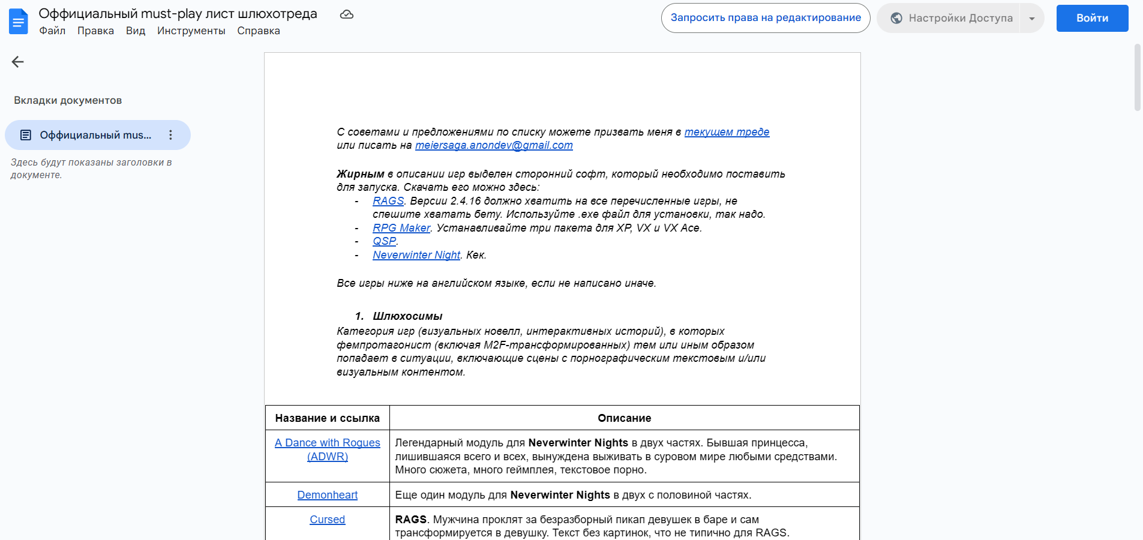Collapse the tabs sidebar with back arrow
The width and height of the screenshot is (1143, 540).
(x=18, y=62)
